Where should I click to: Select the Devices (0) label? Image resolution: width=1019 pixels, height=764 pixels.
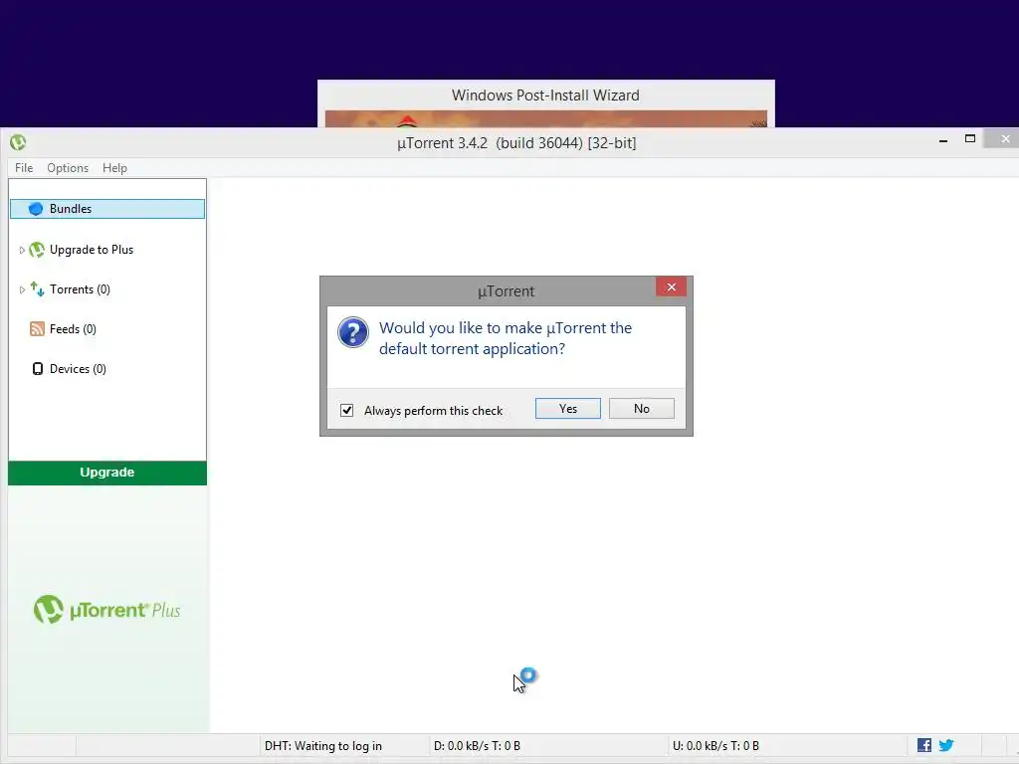[78, 369]
